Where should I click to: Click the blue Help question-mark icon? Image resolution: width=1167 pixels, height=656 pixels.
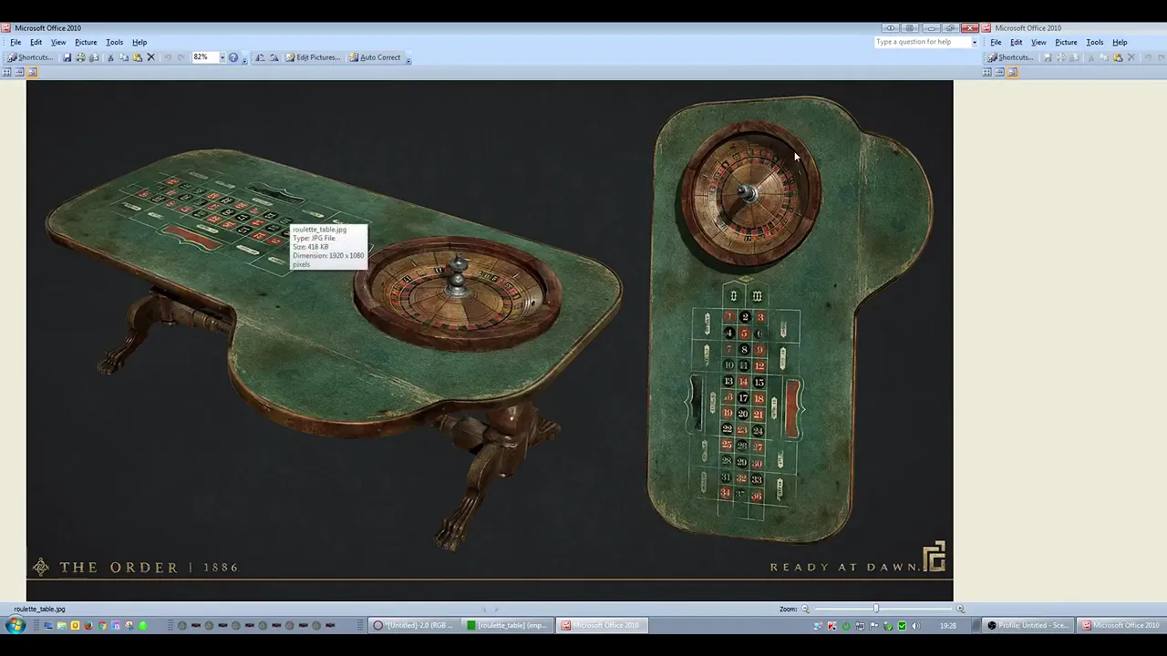(x=233, y=57)
